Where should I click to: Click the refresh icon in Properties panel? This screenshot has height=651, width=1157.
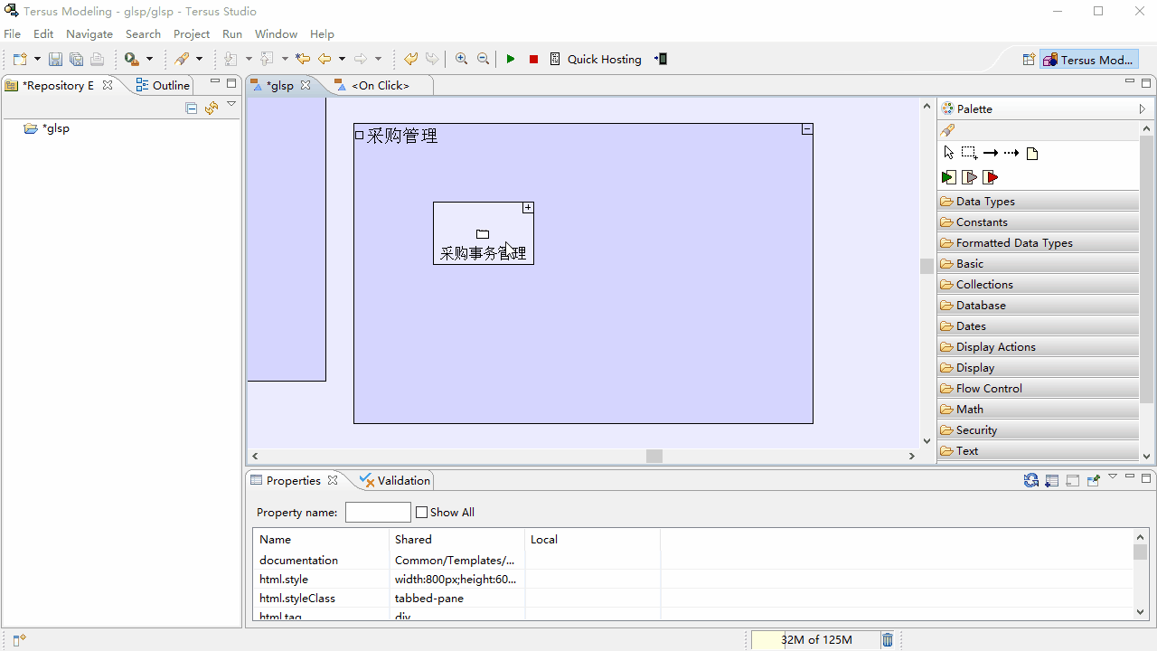(1031, 480)
